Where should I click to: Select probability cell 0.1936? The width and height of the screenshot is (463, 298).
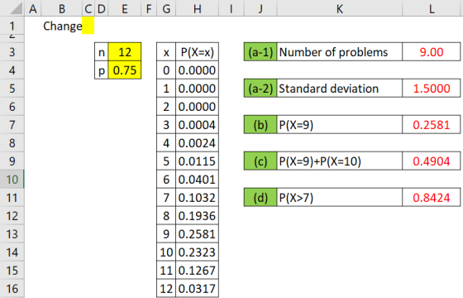198,216
